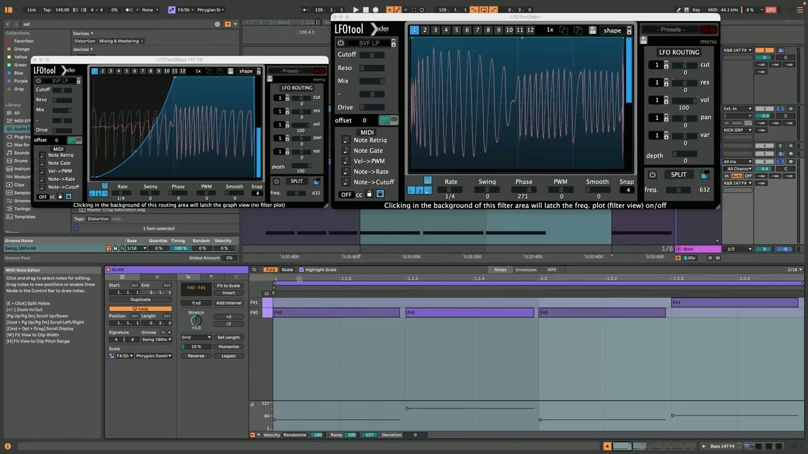Viewport: 808px width, 454px height.
Task: Switch to the MPE tab
Action: 552,270
